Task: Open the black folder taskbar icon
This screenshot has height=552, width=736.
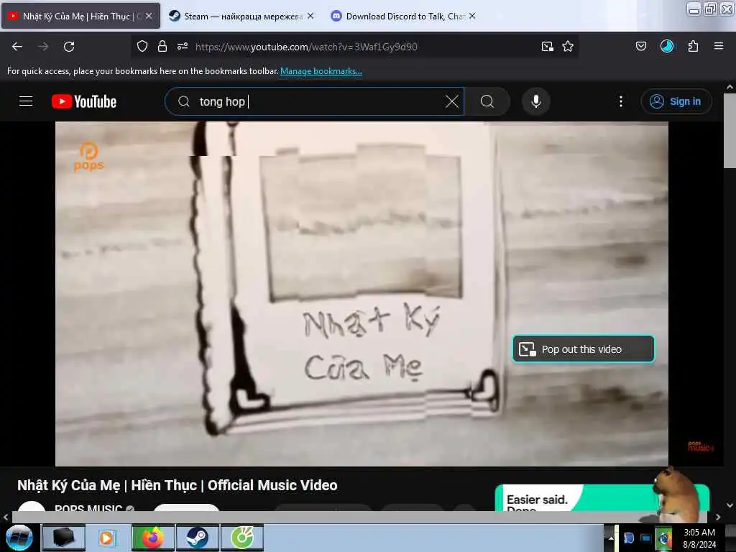Action: [x=64, y=538]
